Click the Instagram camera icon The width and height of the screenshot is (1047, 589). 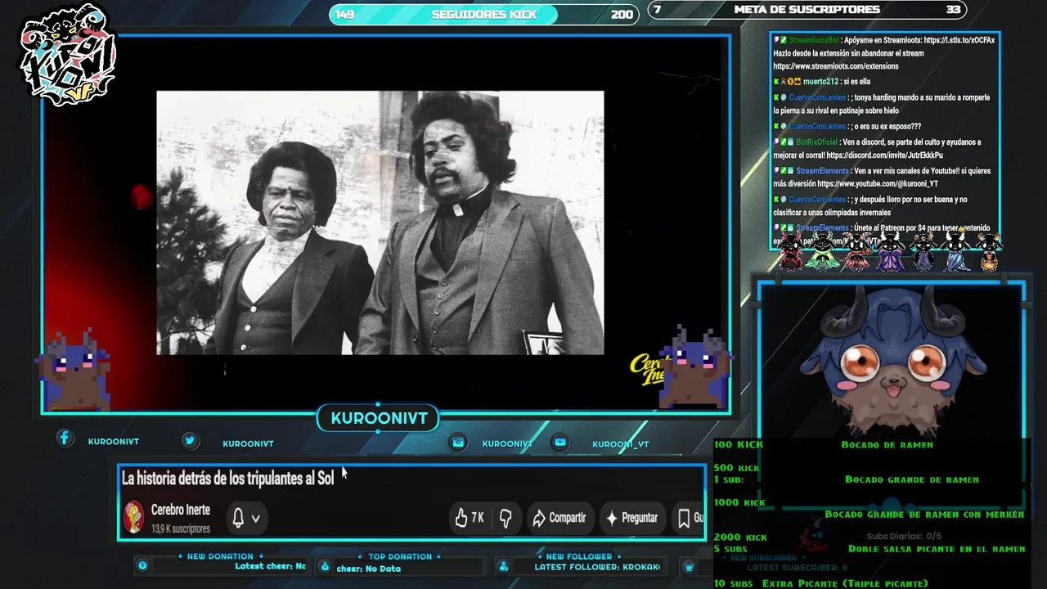coord(459,442)
